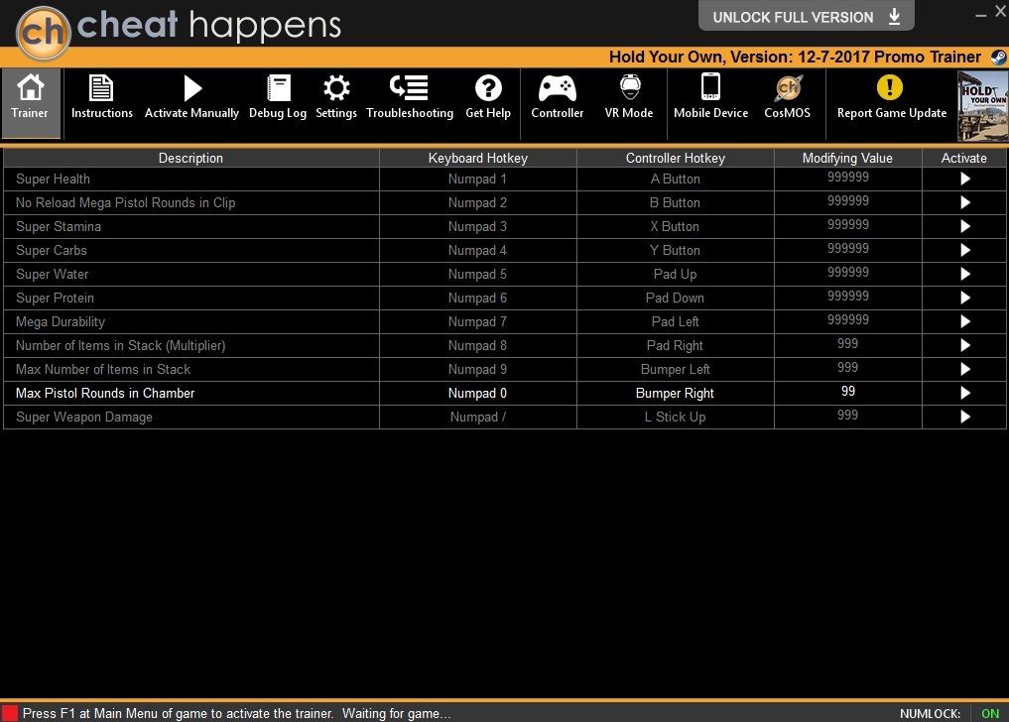The height and width of the screenshot is (722, 1009).
Task: Select Bumper Right controller hotkey
Action: point(675,393)
